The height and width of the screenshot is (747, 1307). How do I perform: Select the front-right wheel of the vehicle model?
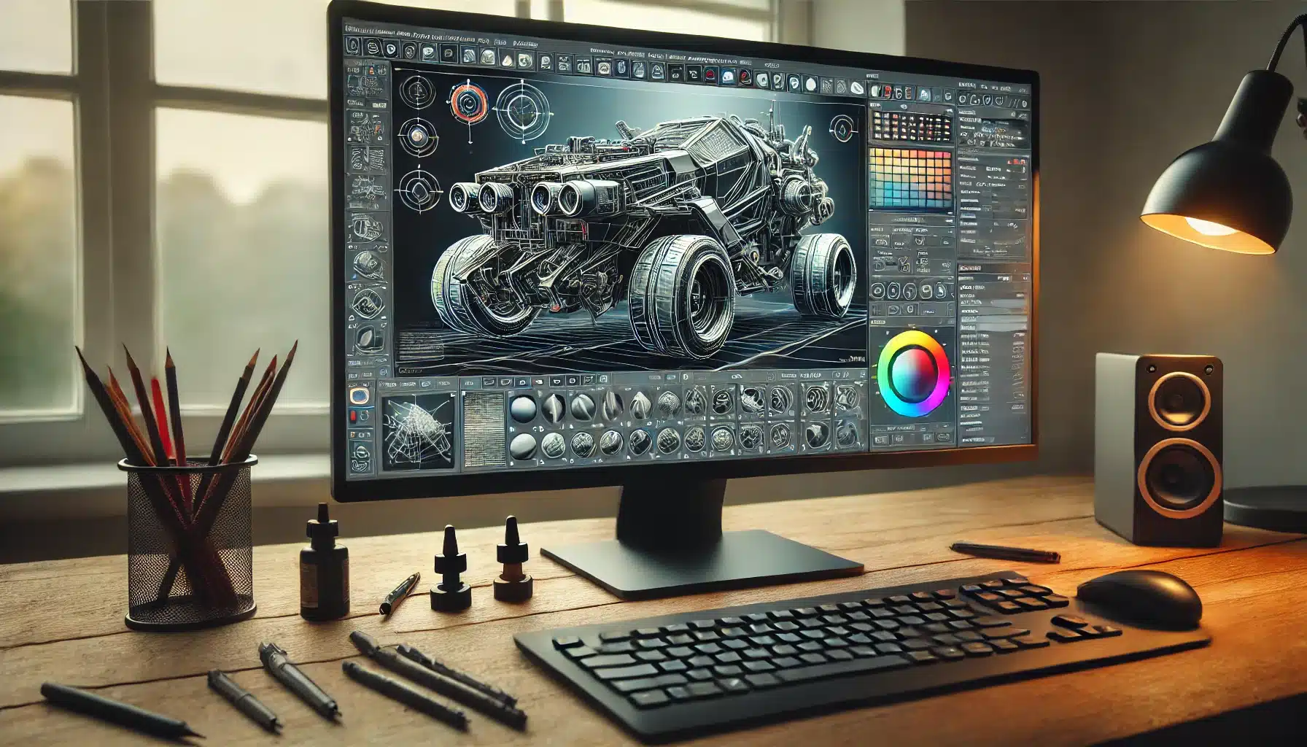682,295
